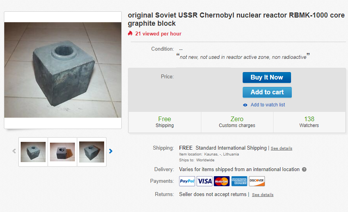Open shipping See details link
The width and height of the screenshot is (348, 212).
coord(281,148)
